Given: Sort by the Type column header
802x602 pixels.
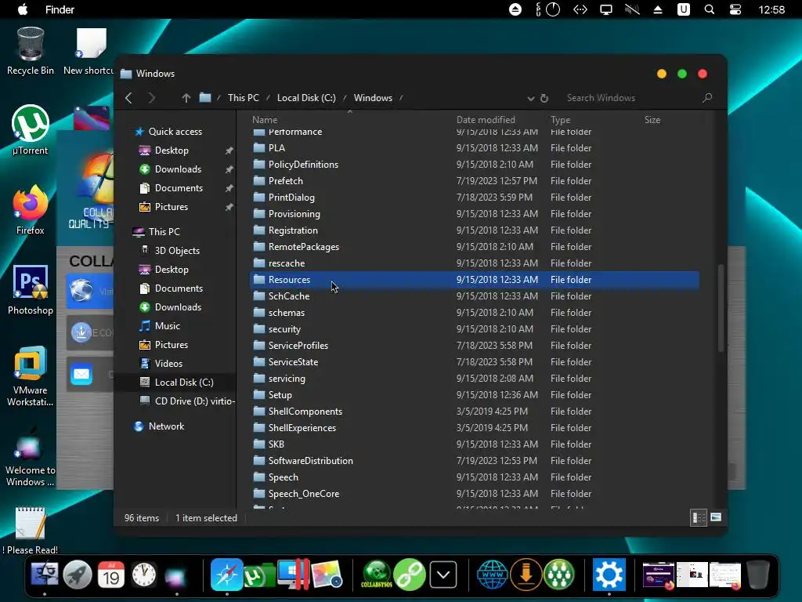Looking at the screenshot, I should (x=560, y=120).
